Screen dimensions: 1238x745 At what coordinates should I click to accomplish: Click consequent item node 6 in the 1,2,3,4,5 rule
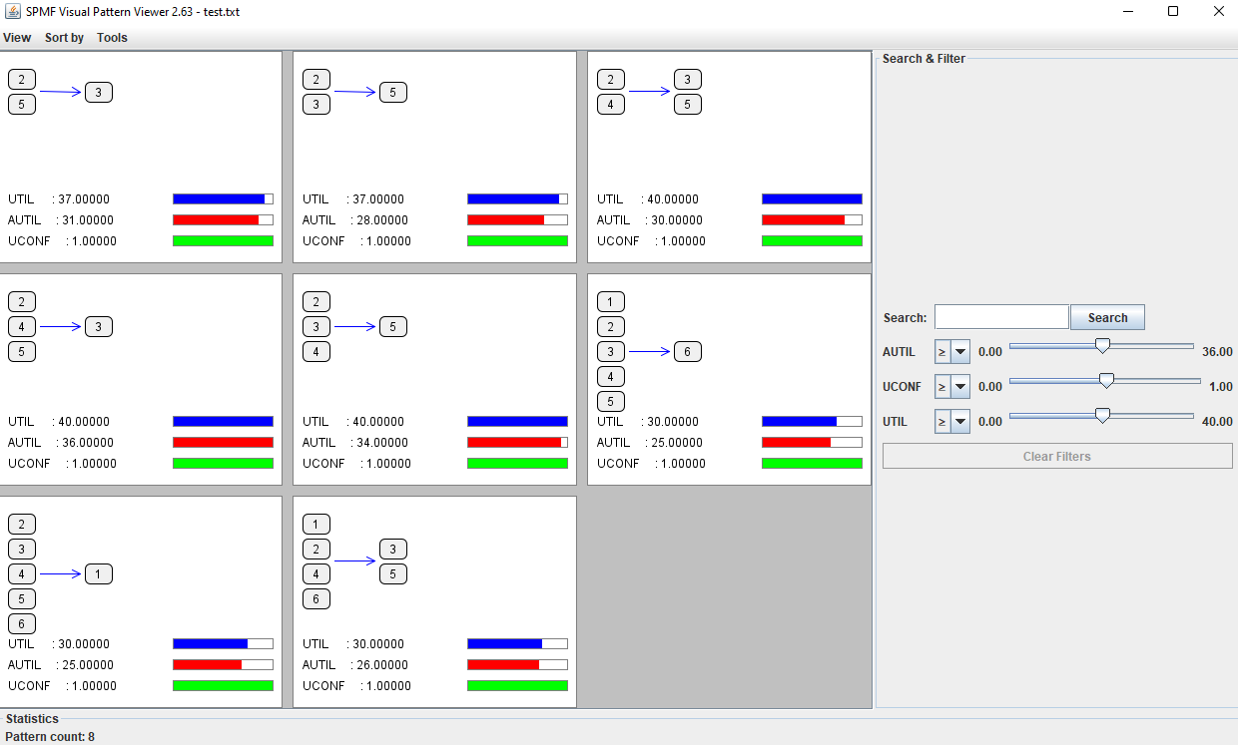click(688, 352)
